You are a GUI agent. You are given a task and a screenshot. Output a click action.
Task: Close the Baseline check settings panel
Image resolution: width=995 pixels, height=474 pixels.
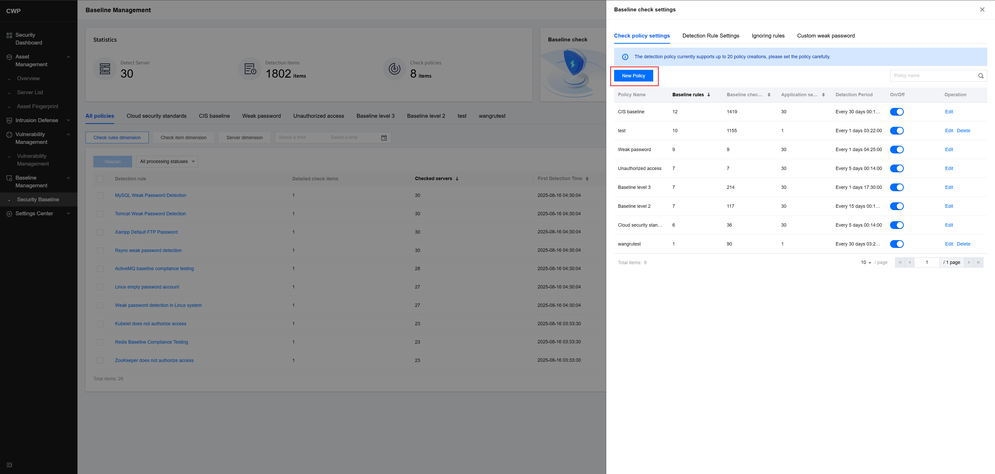click(982, 10)
